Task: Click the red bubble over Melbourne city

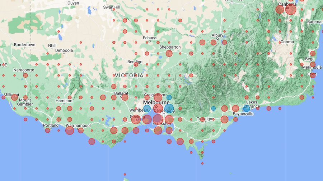Action: pos(158,108)
